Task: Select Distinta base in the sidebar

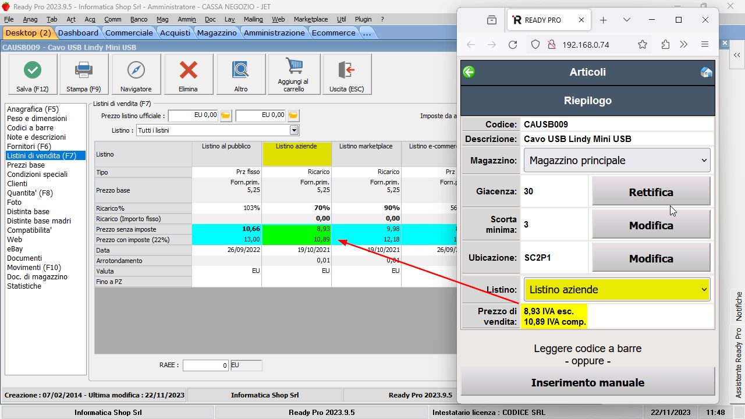Action: 28,211
